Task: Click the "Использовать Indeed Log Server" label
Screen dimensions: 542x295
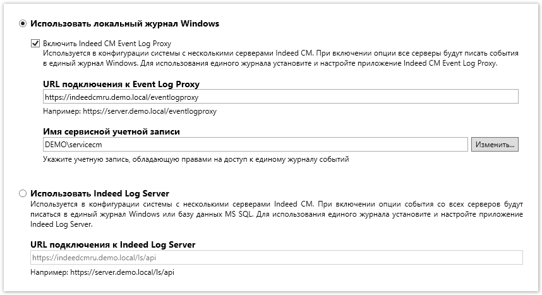Action: [x=100, y=193]
